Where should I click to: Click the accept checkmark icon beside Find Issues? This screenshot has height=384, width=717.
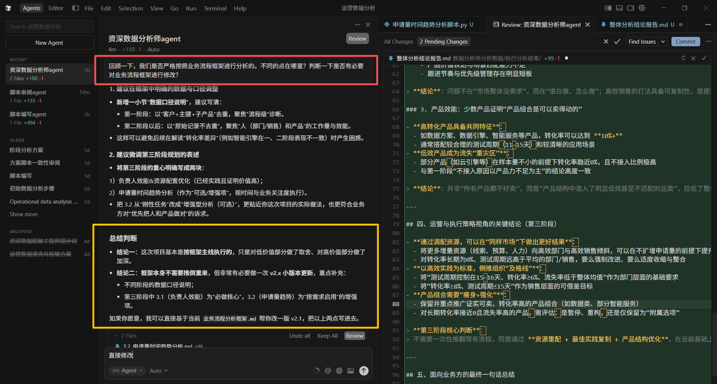617,41
